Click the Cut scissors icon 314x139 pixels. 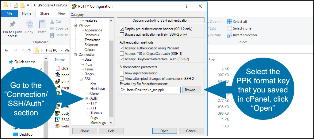pyautogui.click(x=52, y=22)
